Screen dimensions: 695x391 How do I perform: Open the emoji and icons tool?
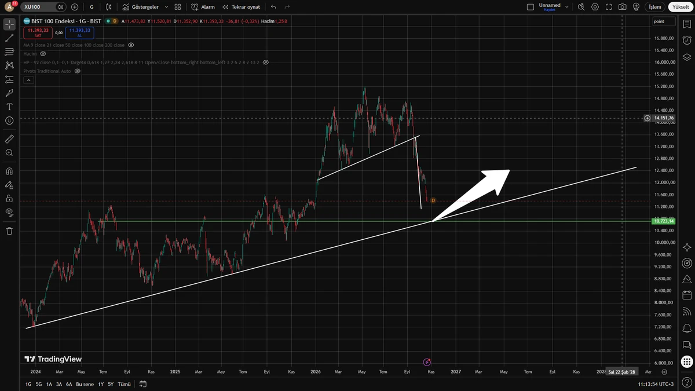coord(9,120)
